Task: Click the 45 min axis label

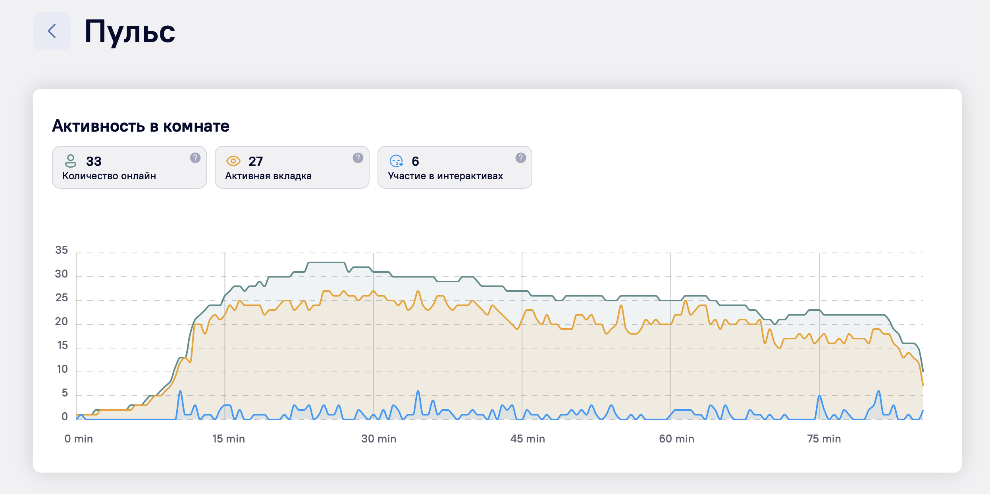Action: coord(528,439)
